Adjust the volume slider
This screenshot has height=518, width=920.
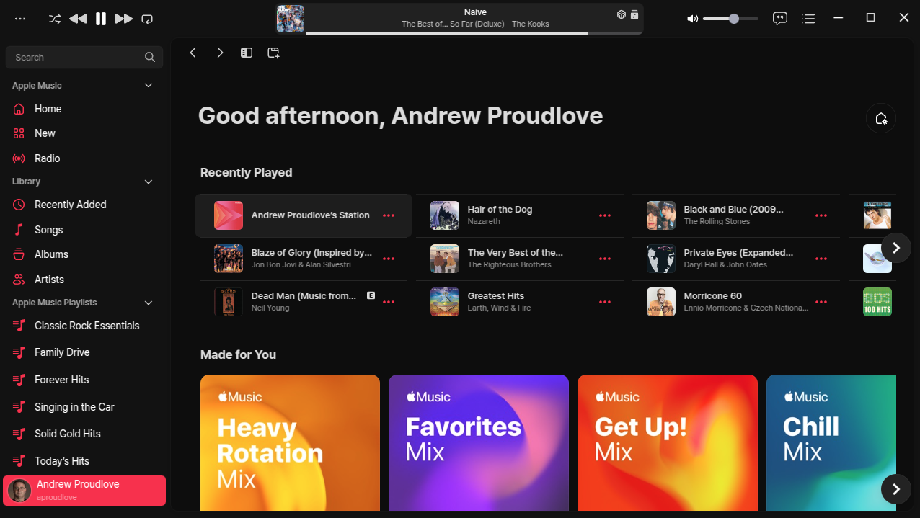[730, 19]
